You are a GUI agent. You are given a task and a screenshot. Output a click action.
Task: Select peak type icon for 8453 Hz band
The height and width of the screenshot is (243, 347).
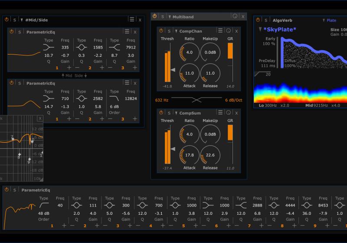click(307, 205)
